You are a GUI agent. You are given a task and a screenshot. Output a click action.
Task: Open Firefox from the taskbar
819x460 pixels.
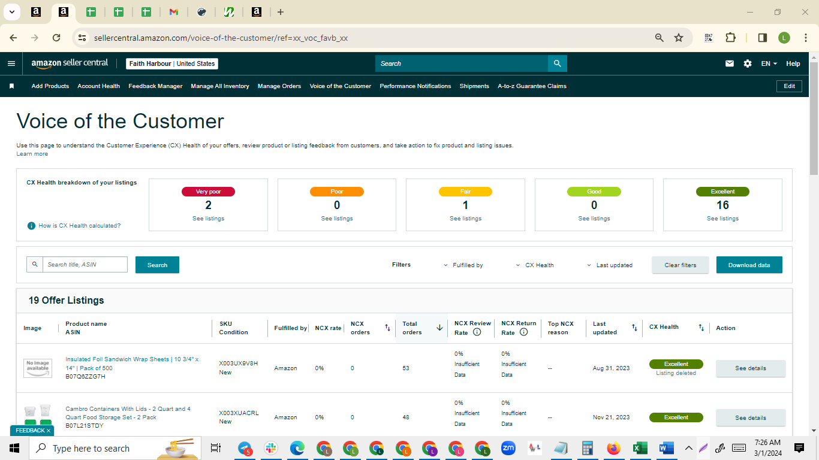[613, 448]
